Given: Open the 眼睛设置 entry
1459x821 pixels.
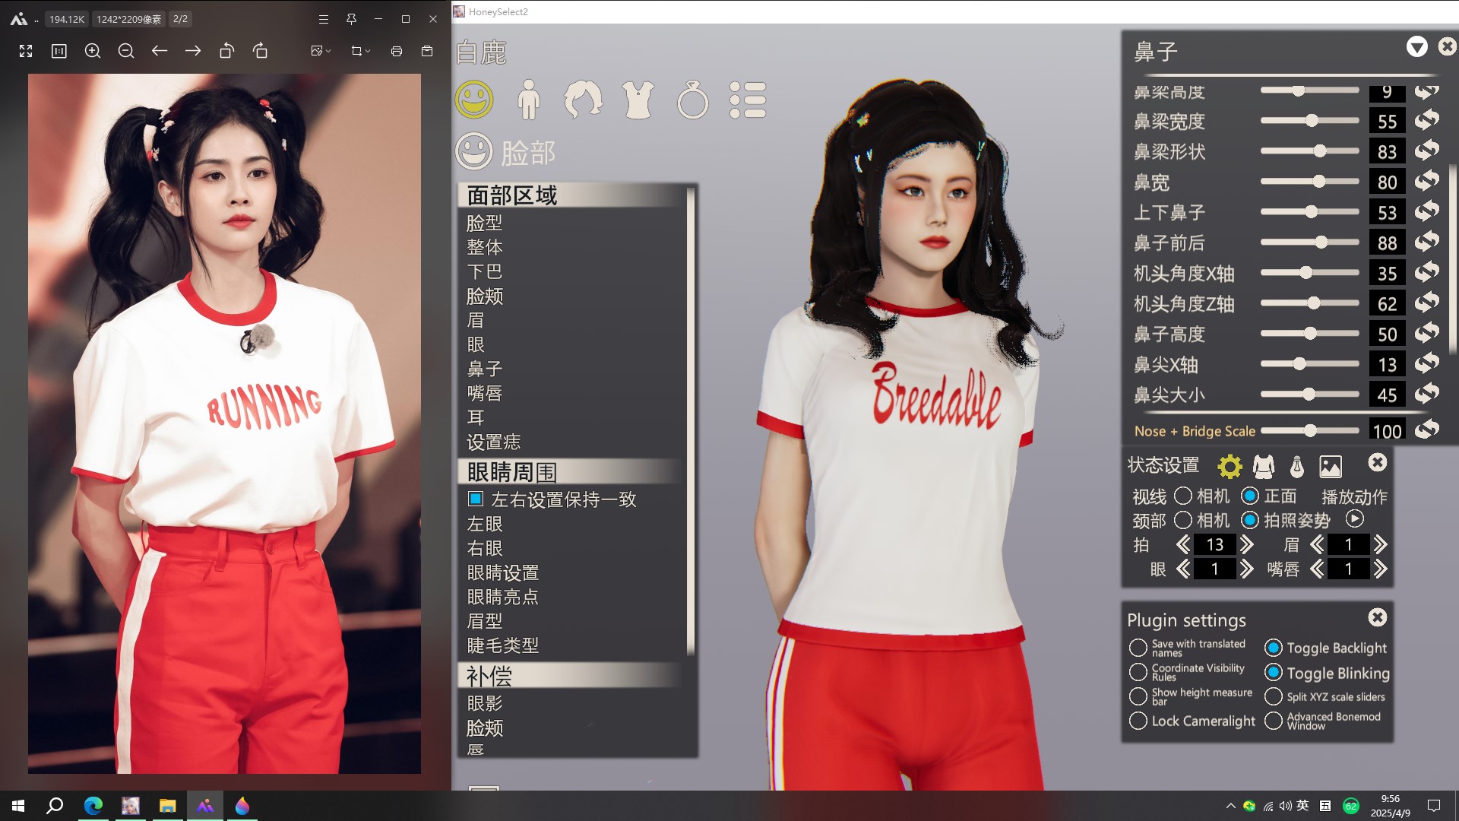Looking at the screenshot, I should click(x=502, y=572).
